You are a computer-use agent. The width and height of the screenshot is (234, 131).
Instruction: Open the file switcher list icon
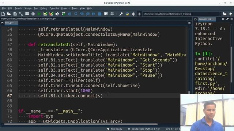pyautogui.click(x=27, y=14)
